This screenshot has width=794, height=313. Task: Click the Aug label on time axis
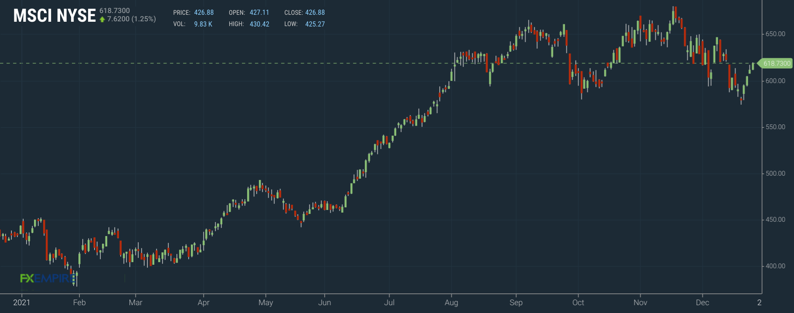pos(451,303)
